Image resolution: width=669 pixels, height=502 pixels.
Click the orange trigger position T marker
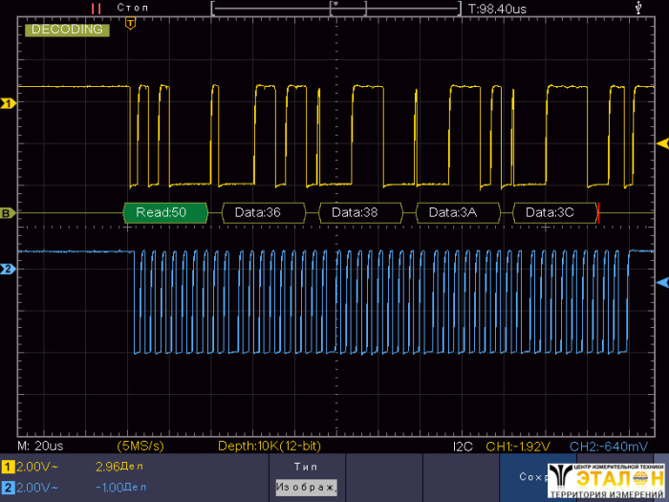(x=131, y=22)
